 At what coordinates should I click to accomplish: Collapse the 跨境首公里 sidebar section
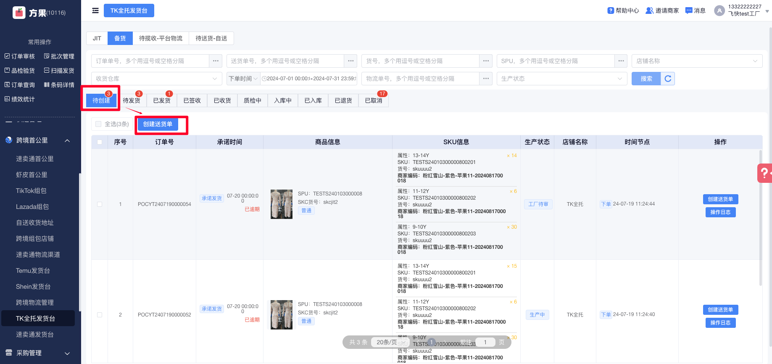pos(67,140)
